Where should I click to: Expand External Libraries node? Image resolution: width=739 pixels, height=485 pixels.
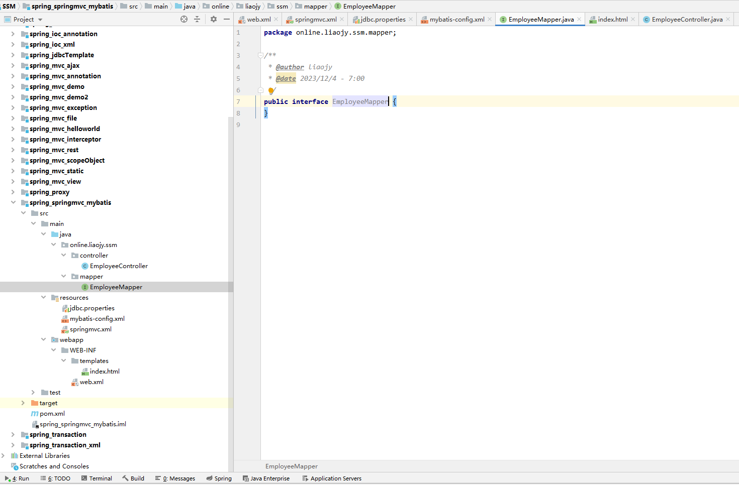(x=4, y=455)
